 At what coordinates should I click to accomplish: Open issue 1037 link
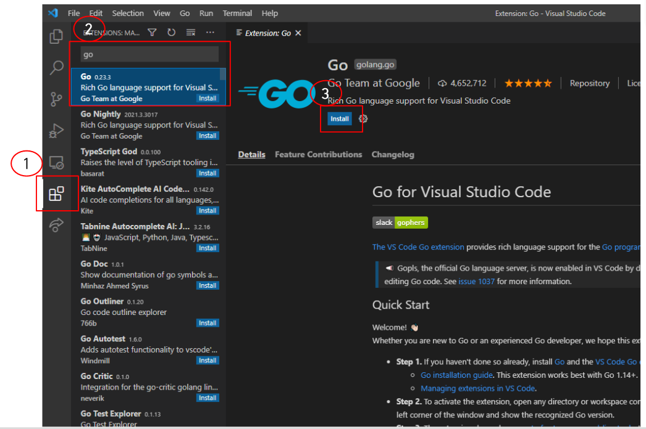pyautogui.click(x=476, y=282)
